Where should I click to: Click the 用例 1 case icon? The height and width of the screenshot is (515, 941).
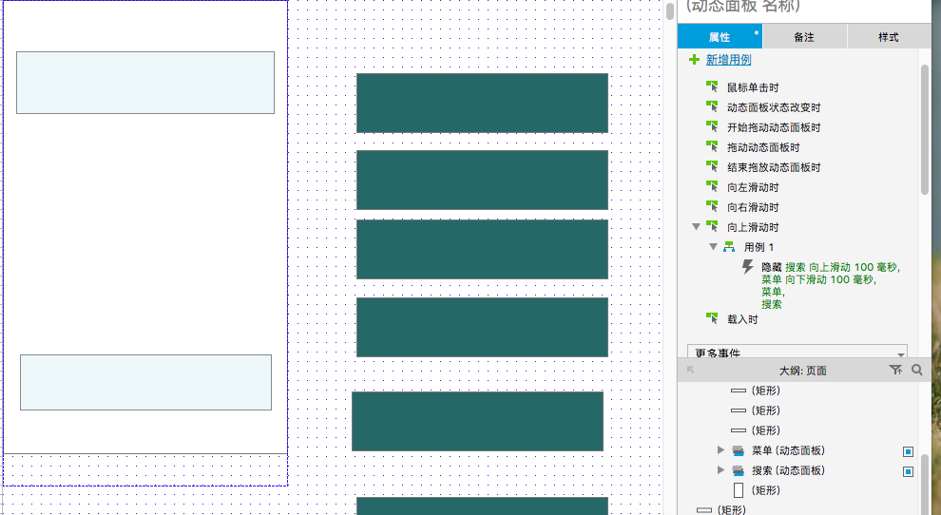tap(730, 247)
